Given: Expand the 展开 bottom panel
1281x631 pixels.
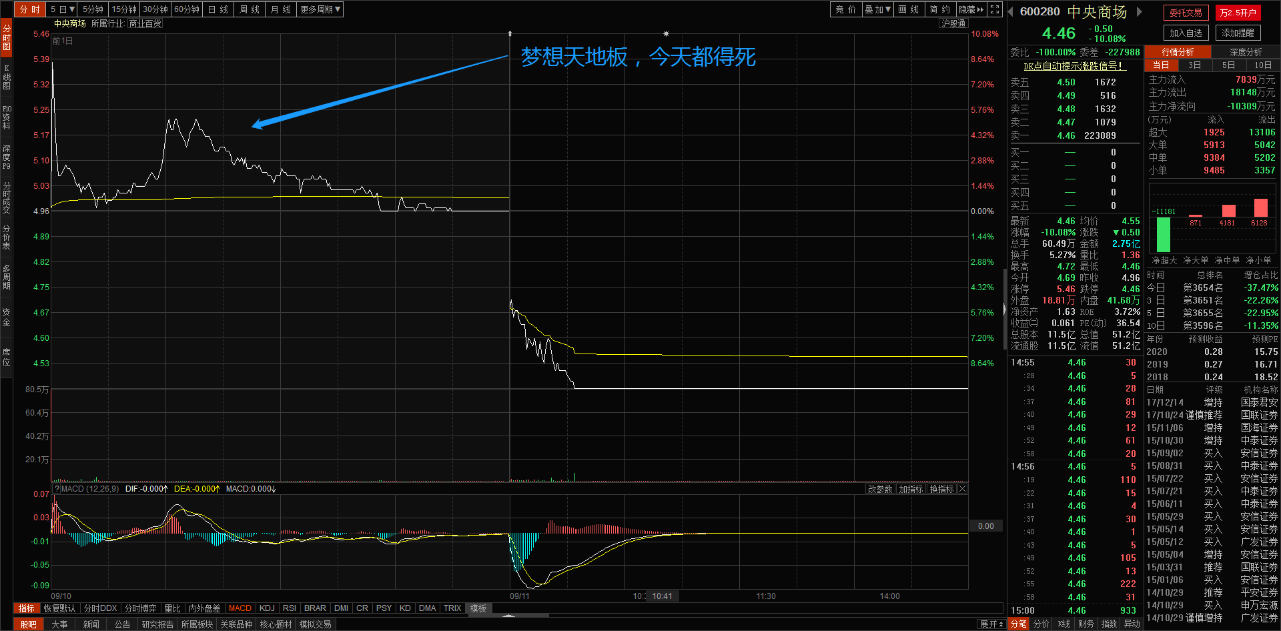Looking at the screenshot, I should tap(991, 624).
